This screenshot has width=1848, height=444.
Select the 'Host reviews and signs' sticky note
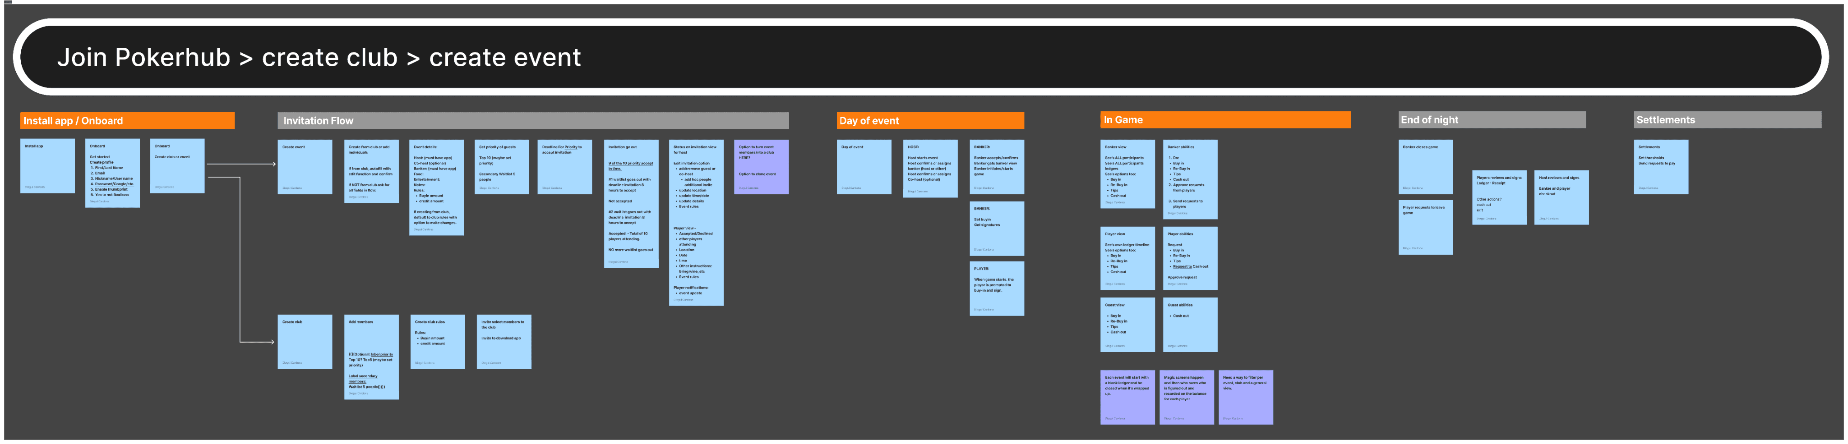click(x=1562, y=197)
